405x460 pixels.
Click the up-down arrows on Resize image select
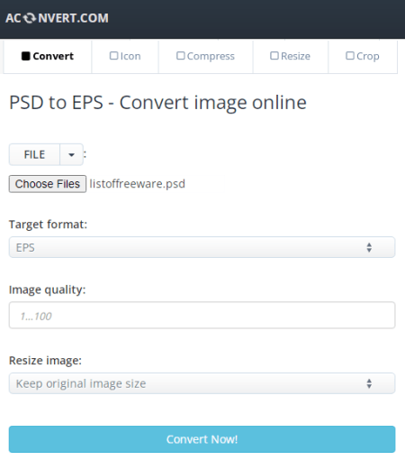pos(369,383)
